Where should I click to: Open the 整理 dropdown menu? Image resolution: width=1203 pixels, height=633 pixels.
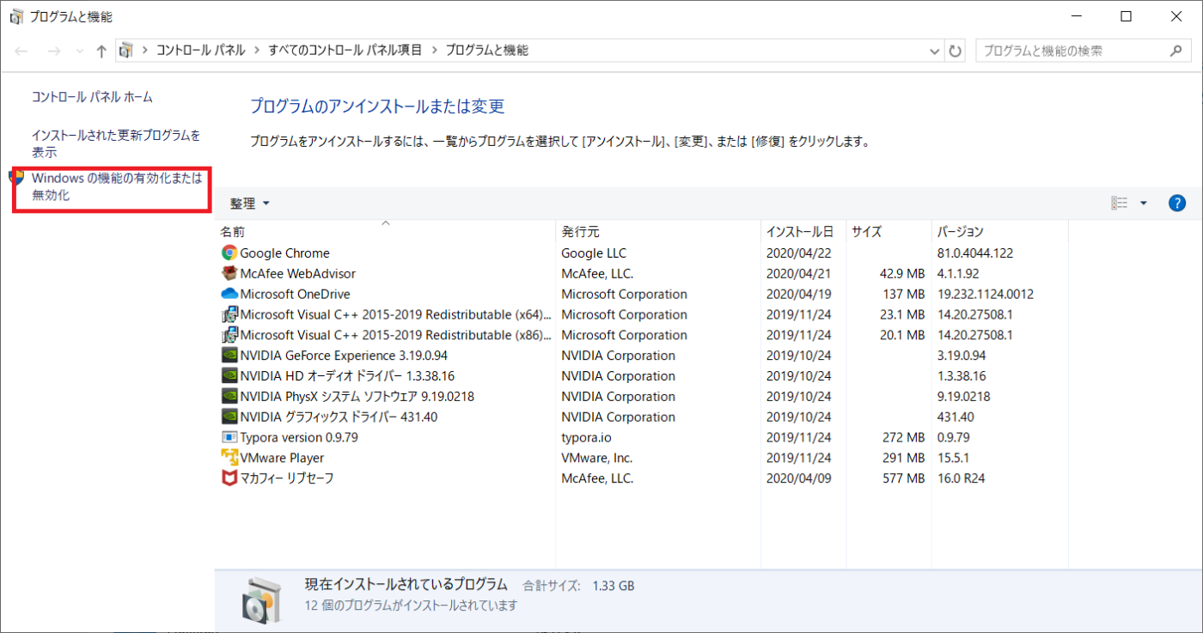tap(250, 204)
